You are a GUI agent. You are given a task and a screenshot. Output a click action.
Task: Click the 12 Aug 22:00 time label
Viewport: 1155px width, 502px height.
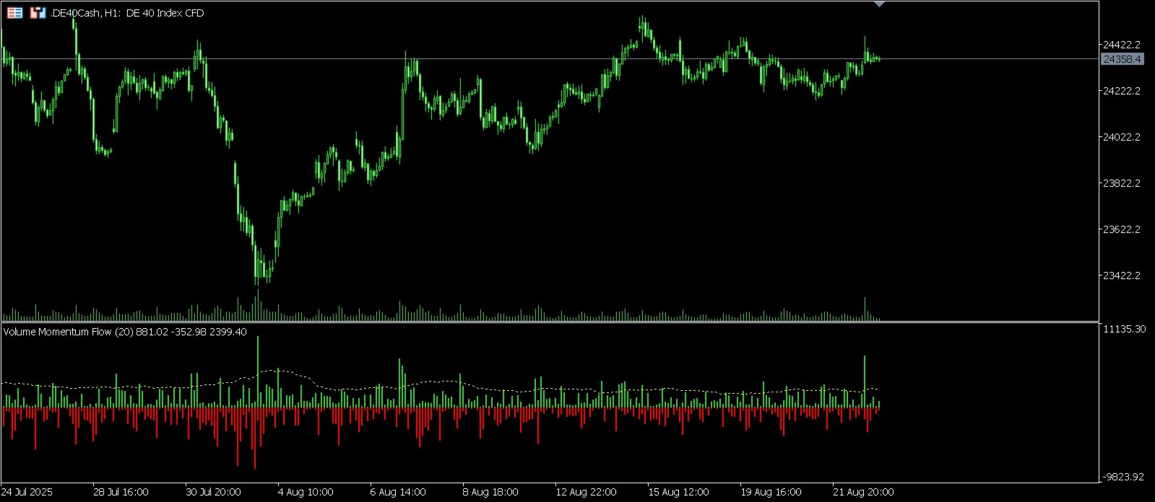(586, 492)
